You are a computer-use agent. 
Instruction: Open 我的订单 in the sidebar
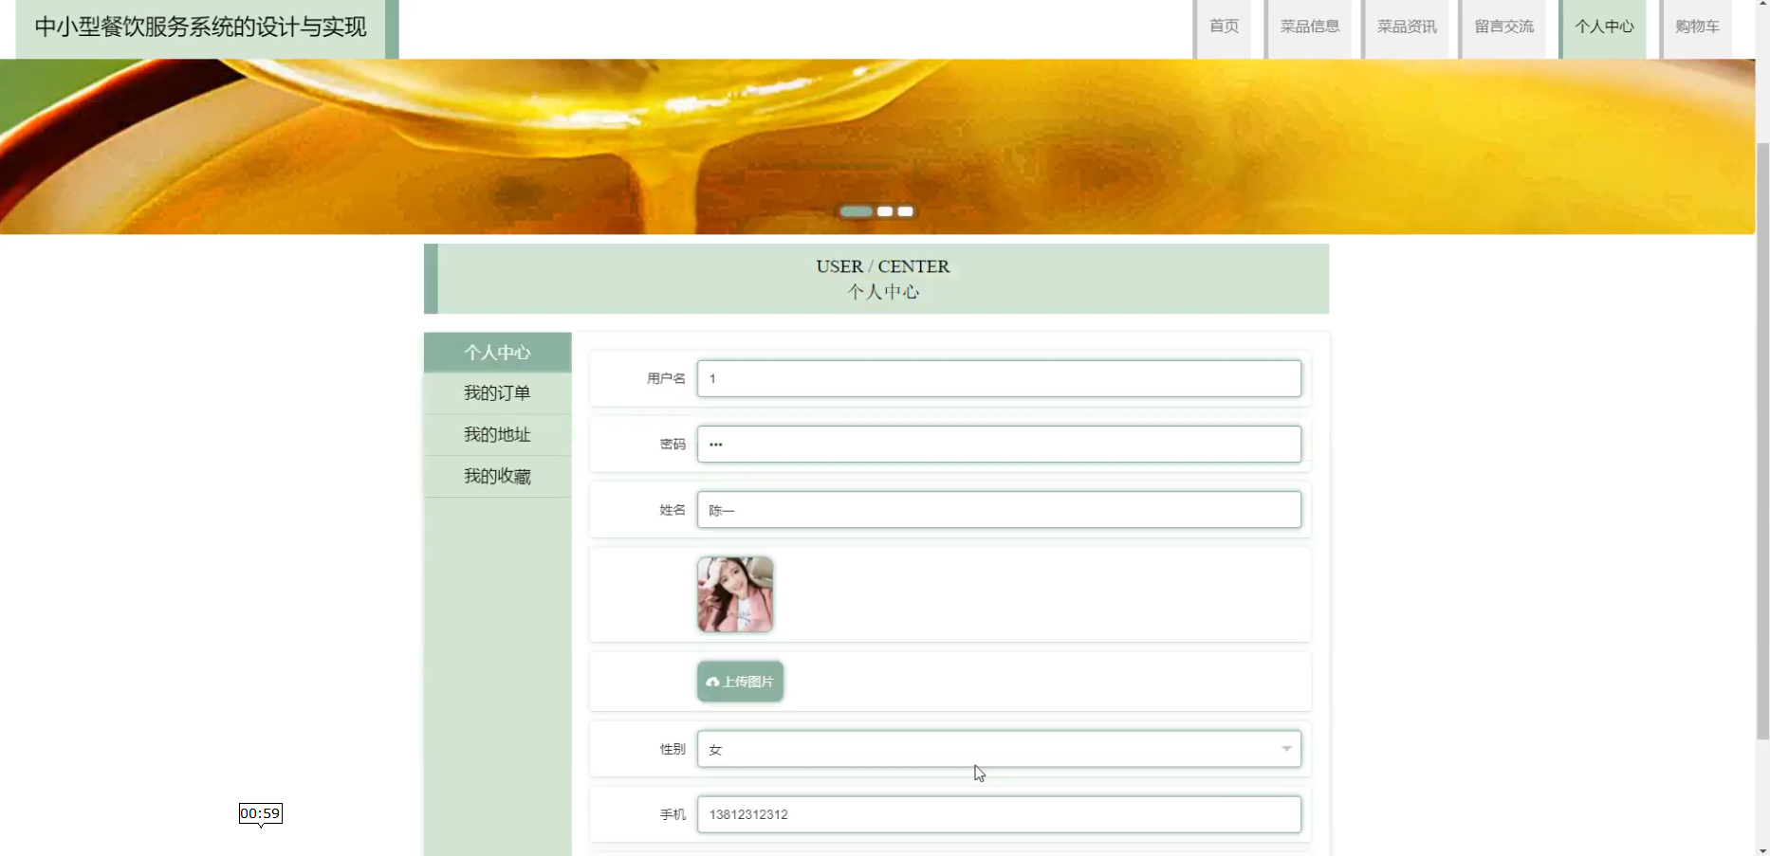click(497, 393)
